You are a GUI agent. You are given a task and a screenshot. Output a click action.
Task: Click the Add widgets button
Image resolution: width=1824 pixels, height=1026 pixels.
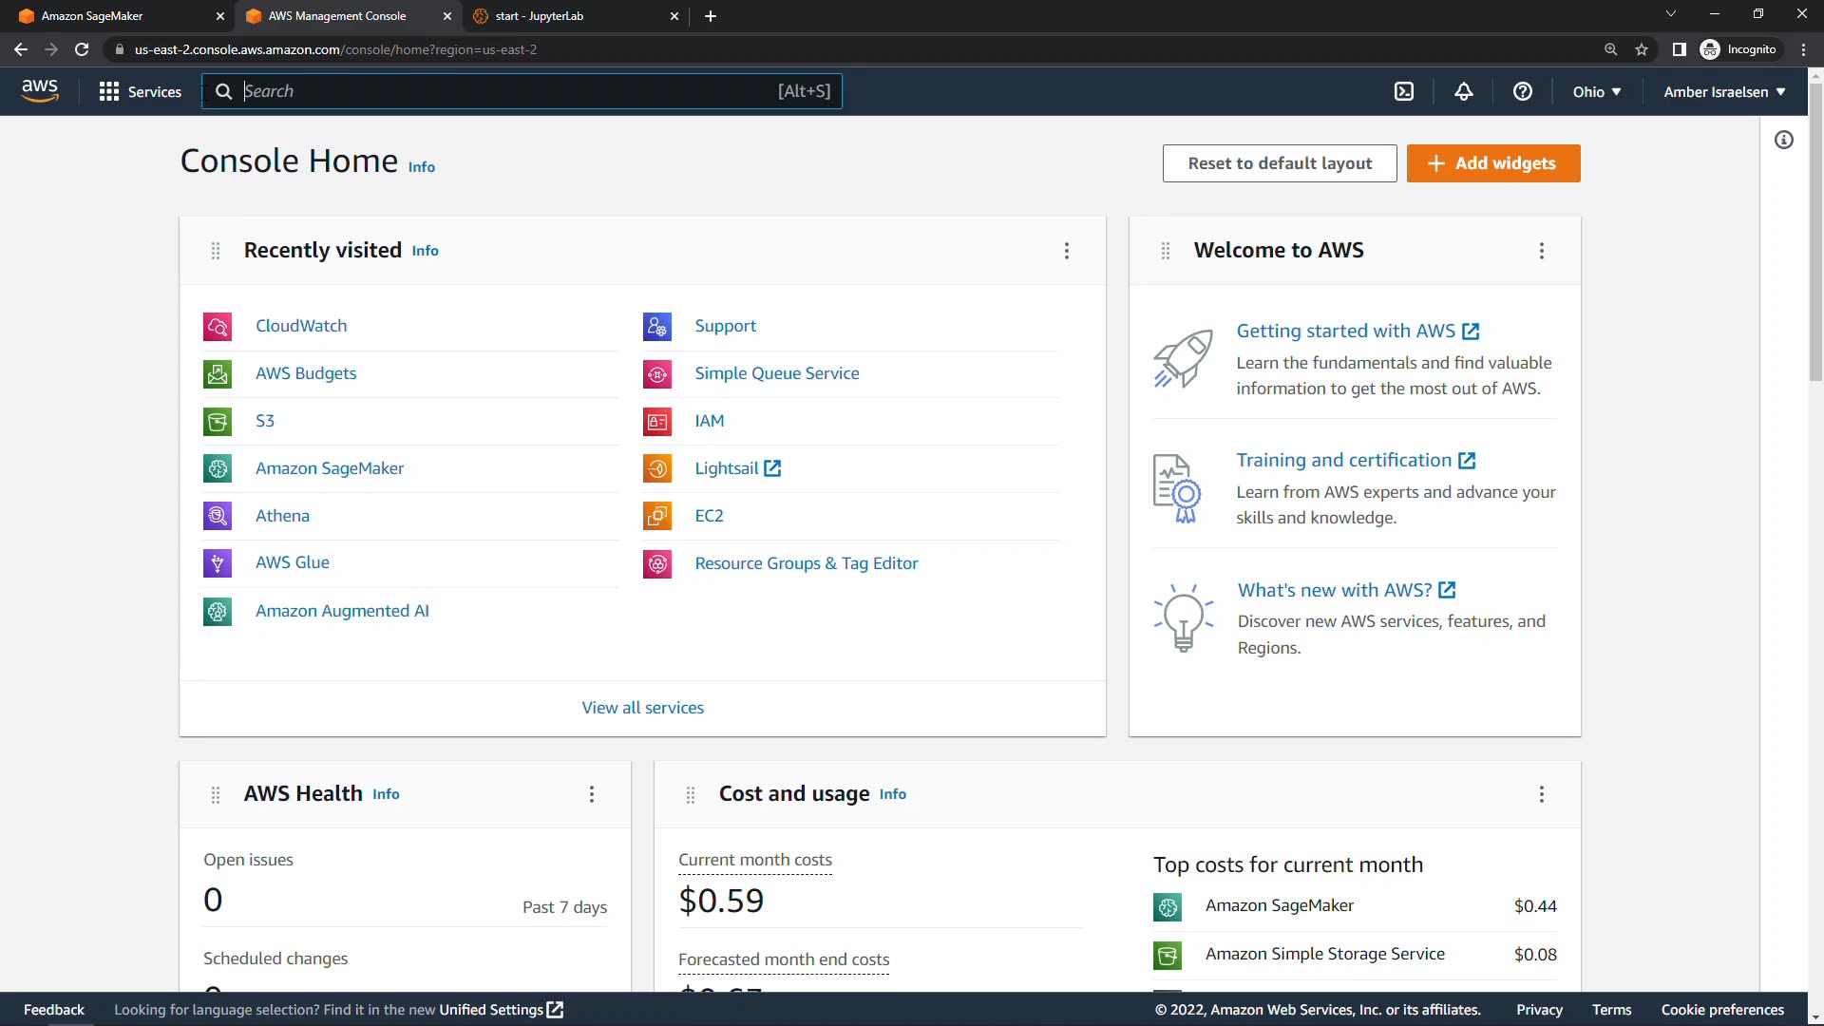[x=1492, y=163]
